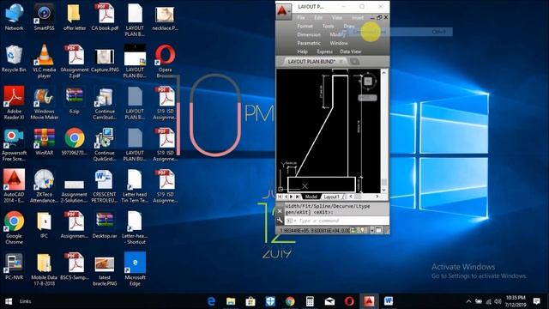The height and width of the screenshot is (309, 549).
Task: Open the Dimension menu in AutoCAD
Action: click(x=309, y=34)
